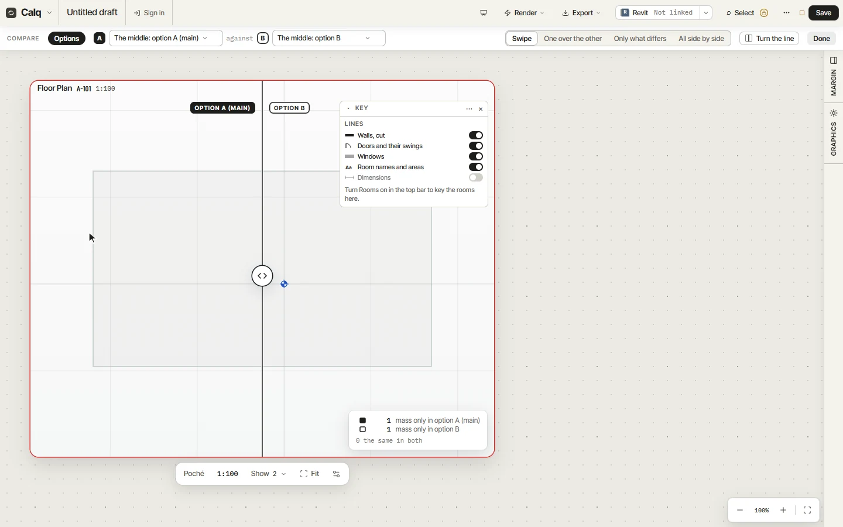Screen dimensions: 843x527
Task: Expand the Export menu
Action: click(x=581, y=13)
